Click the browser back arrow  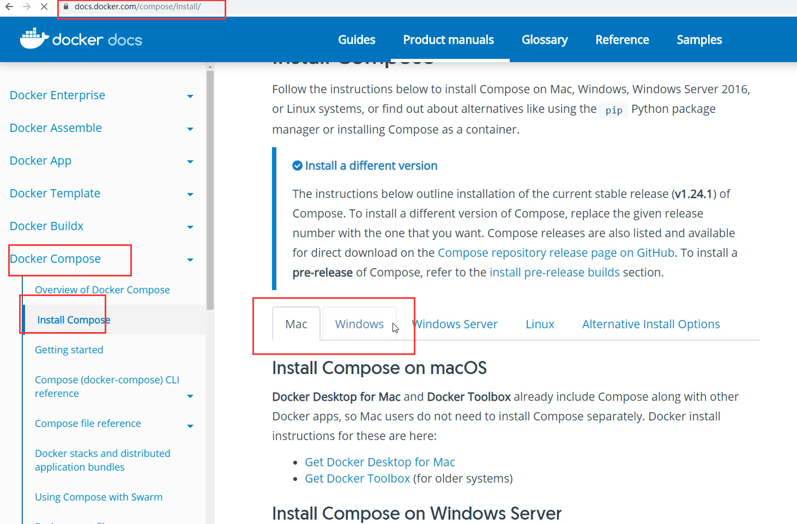[x=9, y=7]
